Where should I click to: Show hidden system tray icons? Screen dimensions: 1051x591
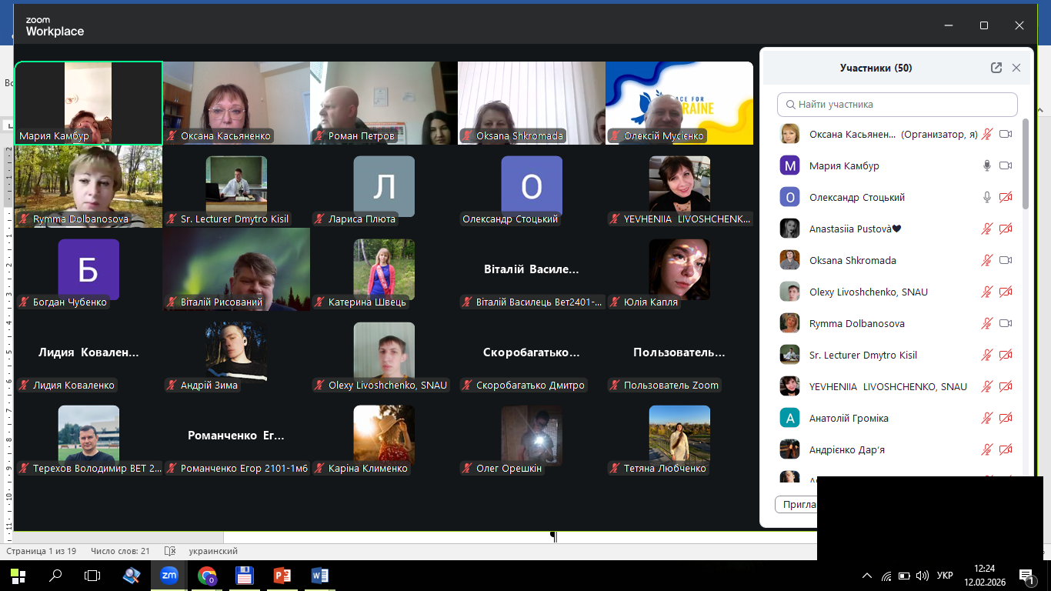pos(867,576)
